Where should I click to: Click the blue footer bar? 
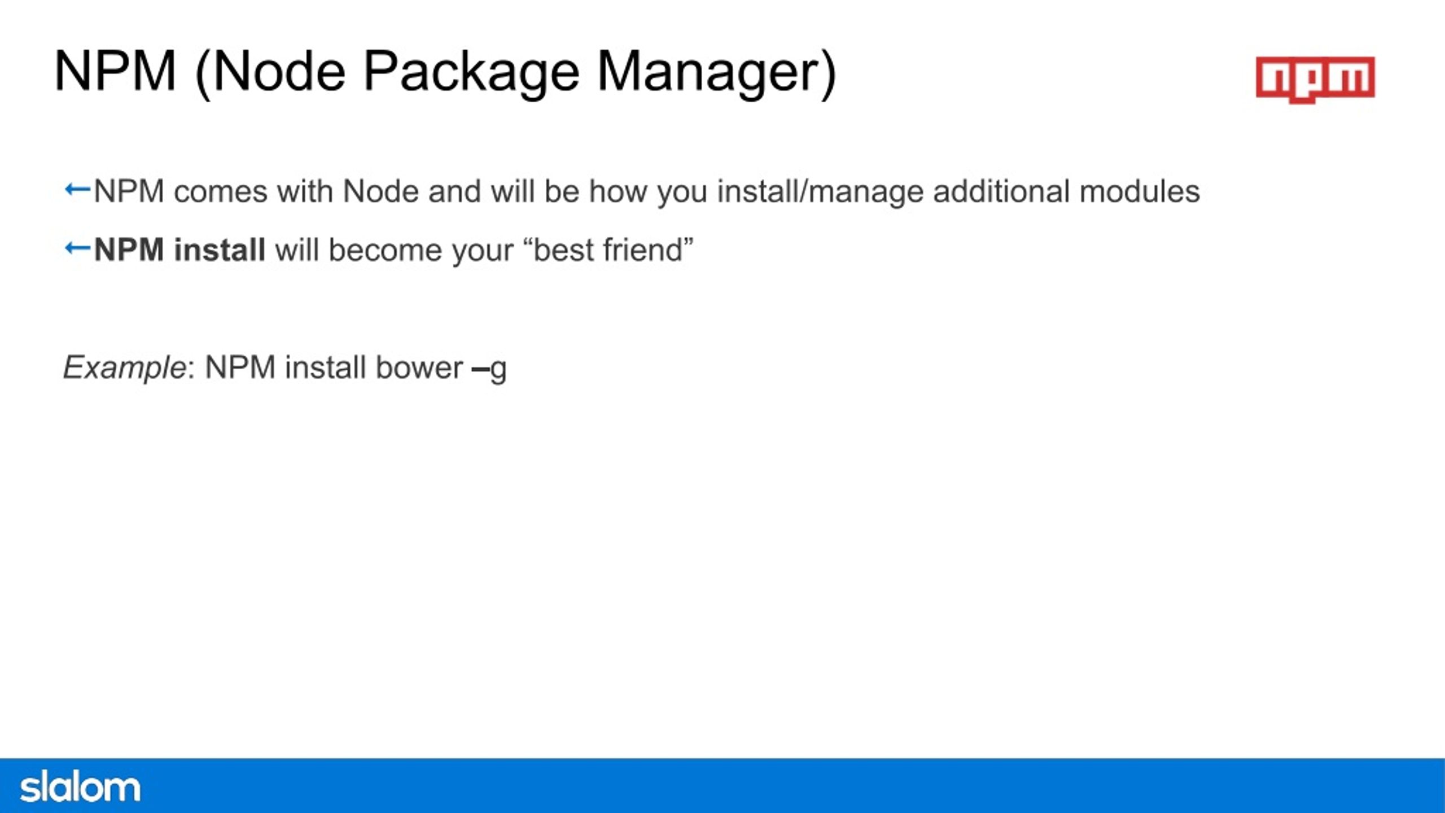tap(722, 786)
